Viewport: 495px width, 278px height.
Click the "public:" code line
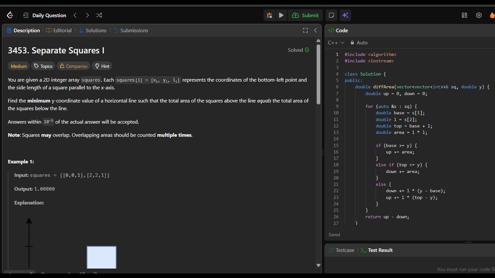[x=353, y=80]
